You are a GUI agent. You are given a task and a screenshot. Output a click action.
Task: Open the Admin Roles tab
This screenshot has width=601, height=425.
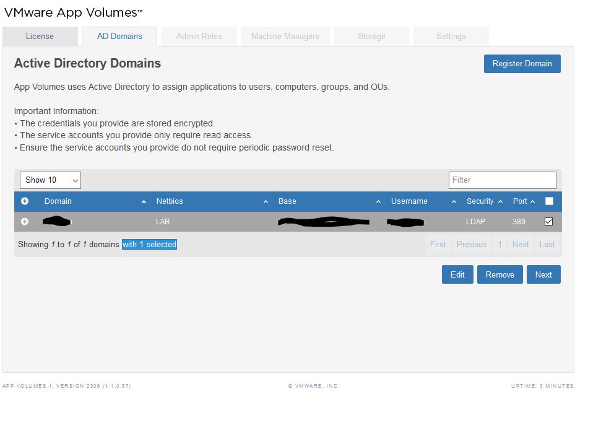pyautogui.click(x=199, y=37)
